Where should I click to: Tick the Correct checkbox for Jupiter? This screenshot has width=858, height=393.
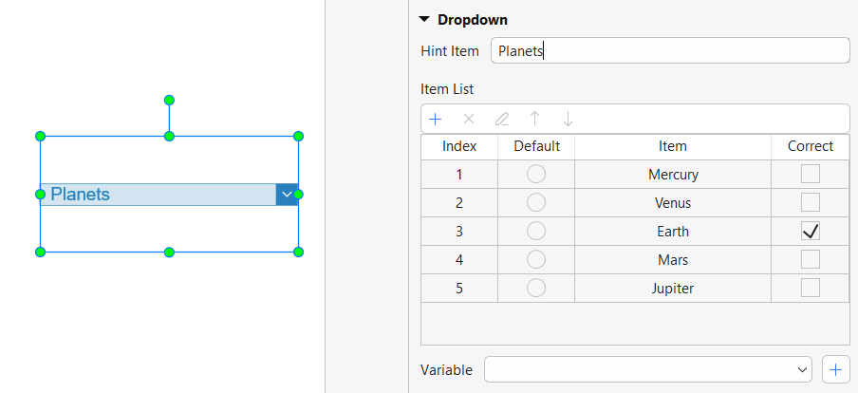coord(810,288)
